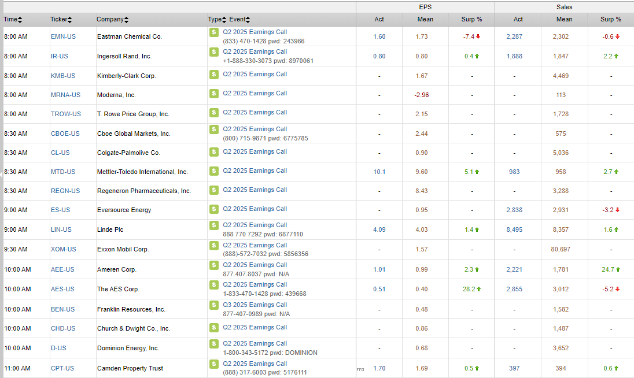The height and width of the screenshot is (378, 634).
Task: Click the earnings icon for Ameren Corp.
Action: (x=214, y=265)
